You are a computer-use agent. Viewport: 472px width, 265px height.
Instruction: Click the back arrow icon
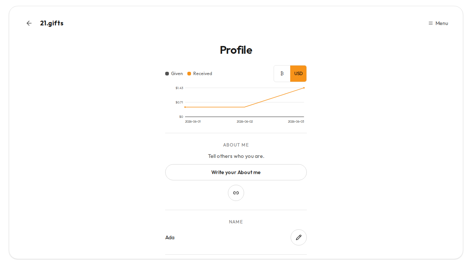[29, 23]
